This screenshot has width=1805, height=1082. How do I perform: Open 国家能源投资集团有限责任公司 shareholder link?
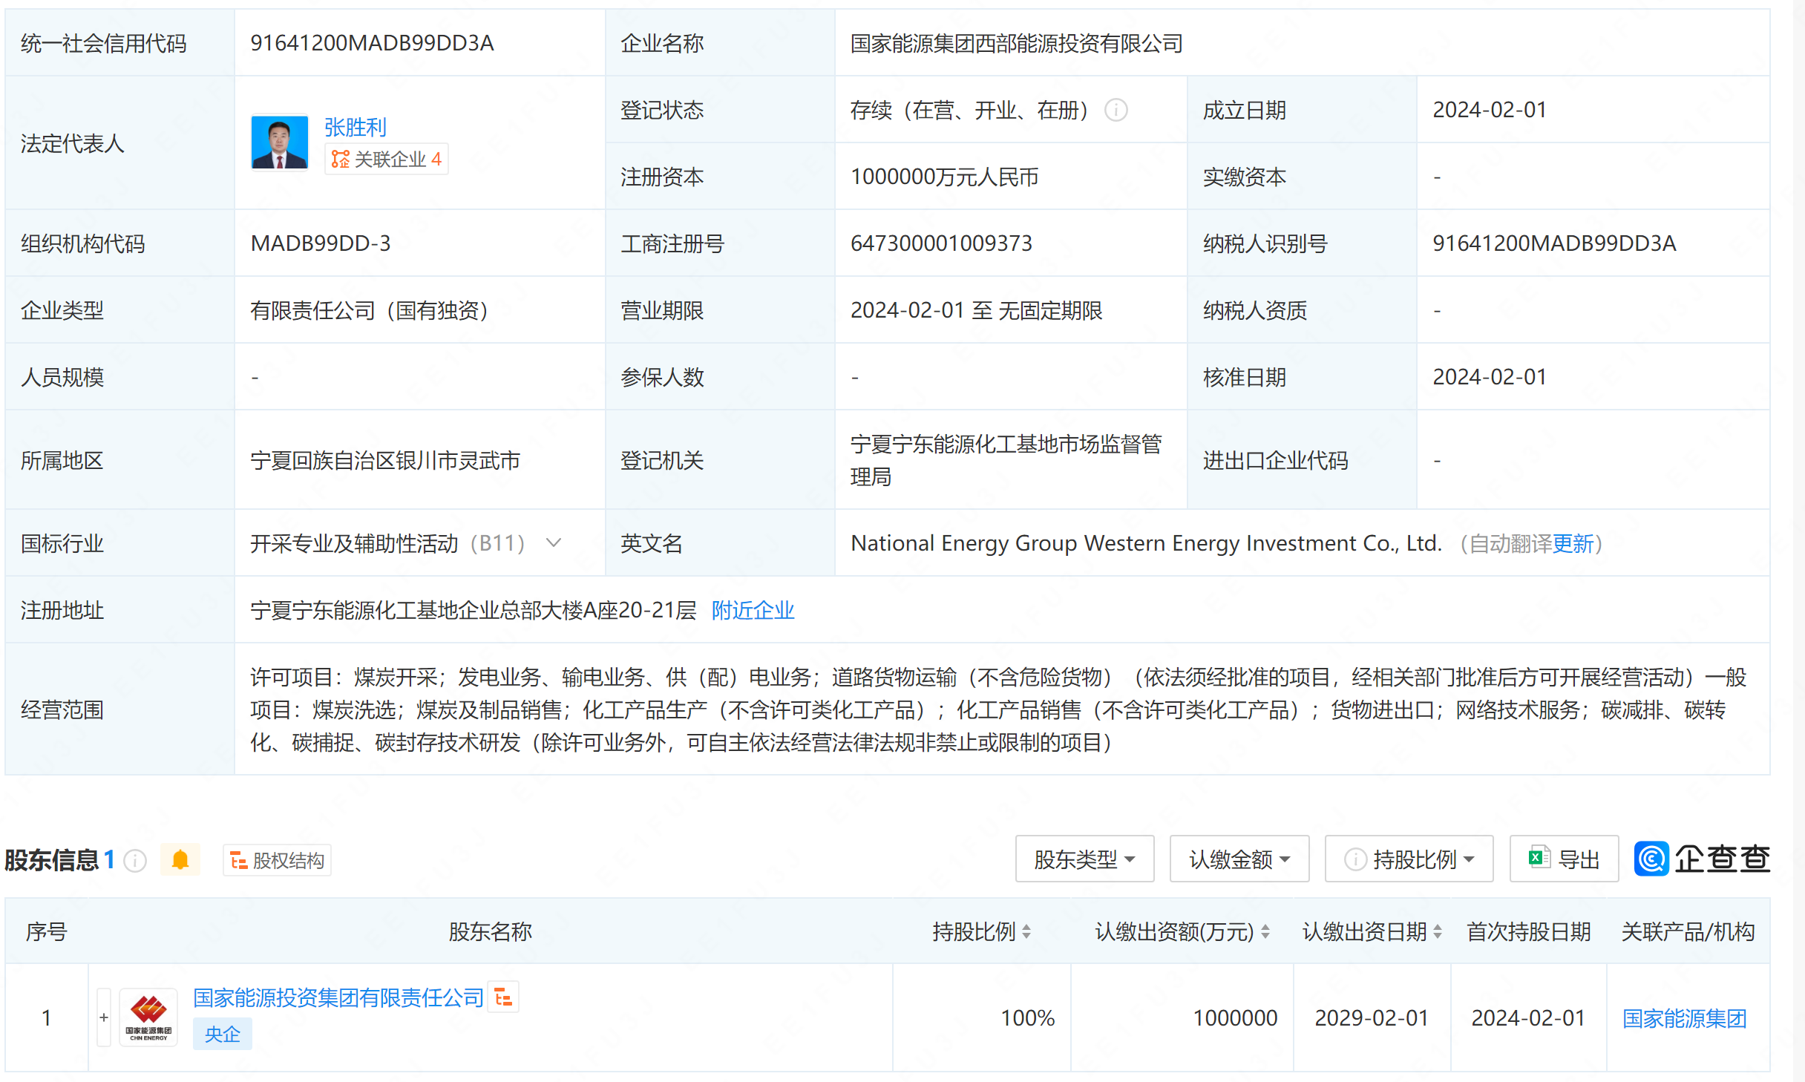click(338, 997)
